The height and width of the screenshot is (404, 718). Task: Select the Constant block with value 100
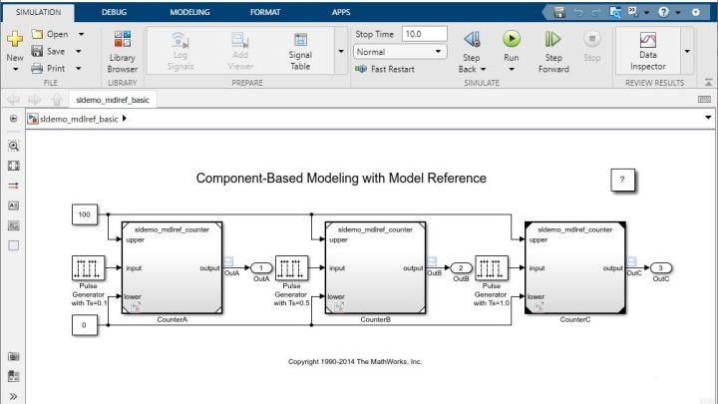(x=85, y=214)
